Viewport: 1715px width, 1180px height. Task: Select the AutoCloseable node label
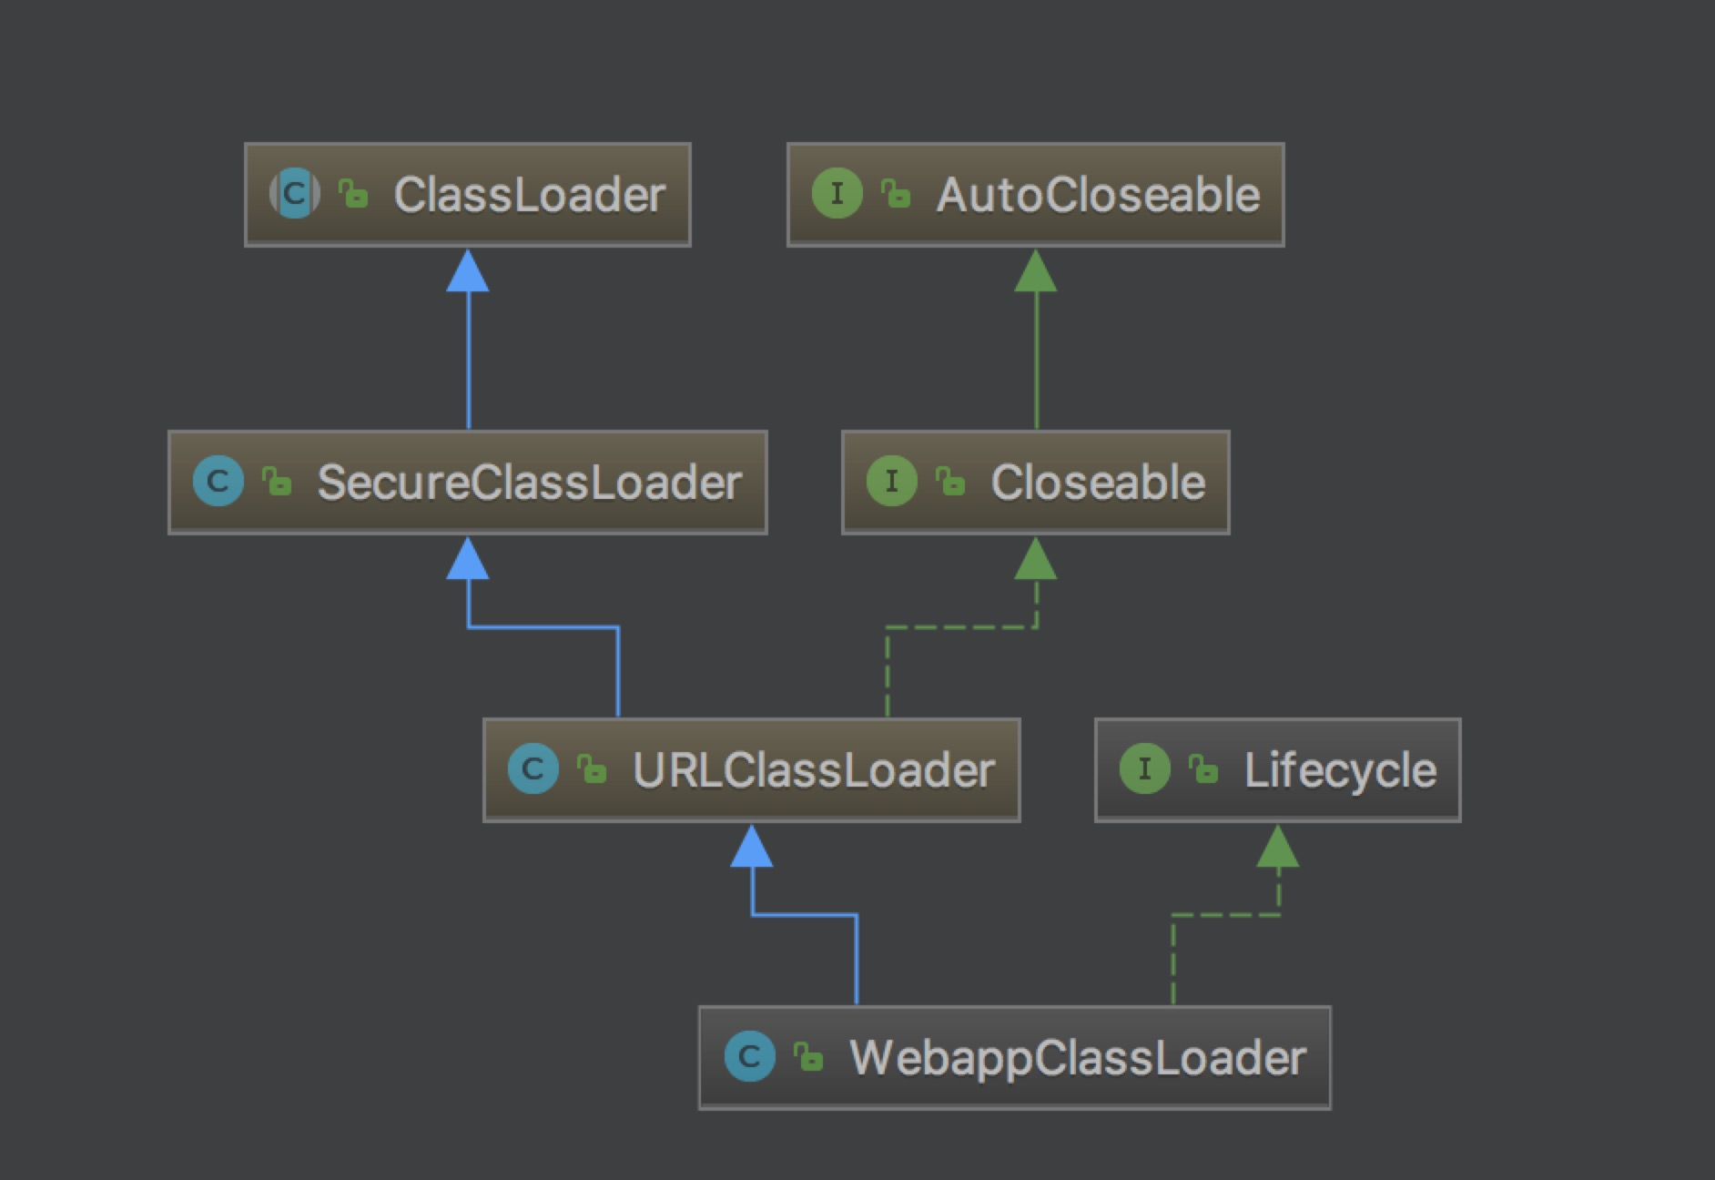[x=1098, y=195]
